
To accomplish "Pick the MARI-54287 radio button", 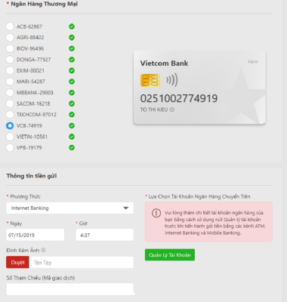I will point(10,82).
